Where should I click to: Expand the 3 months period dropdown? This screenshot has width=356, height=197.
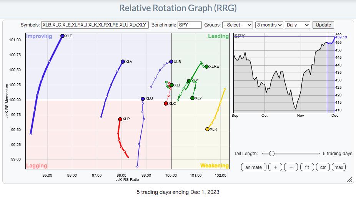coord(269,25)
